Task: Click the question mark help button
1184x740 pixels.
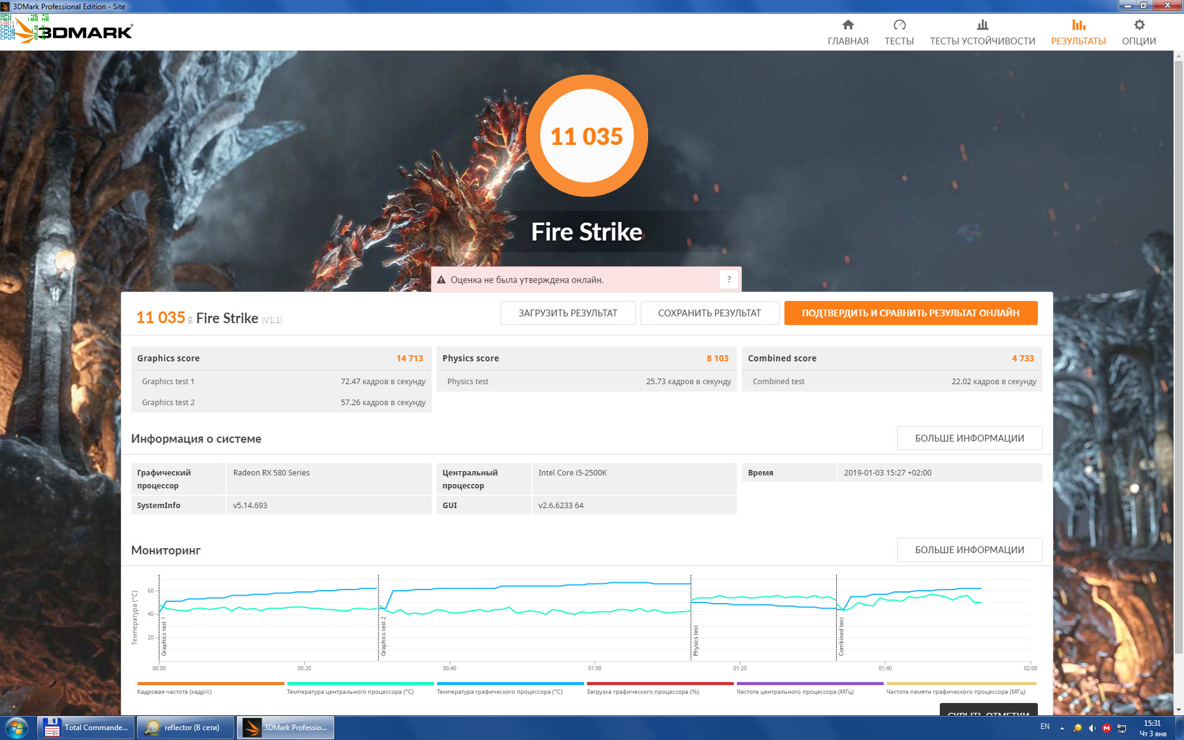Action: (729, 279)
